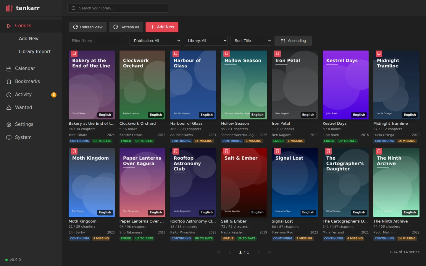This screenshot has height=266, width=426.
Task: Click Refresh All button
Action: tap(126, 27)
